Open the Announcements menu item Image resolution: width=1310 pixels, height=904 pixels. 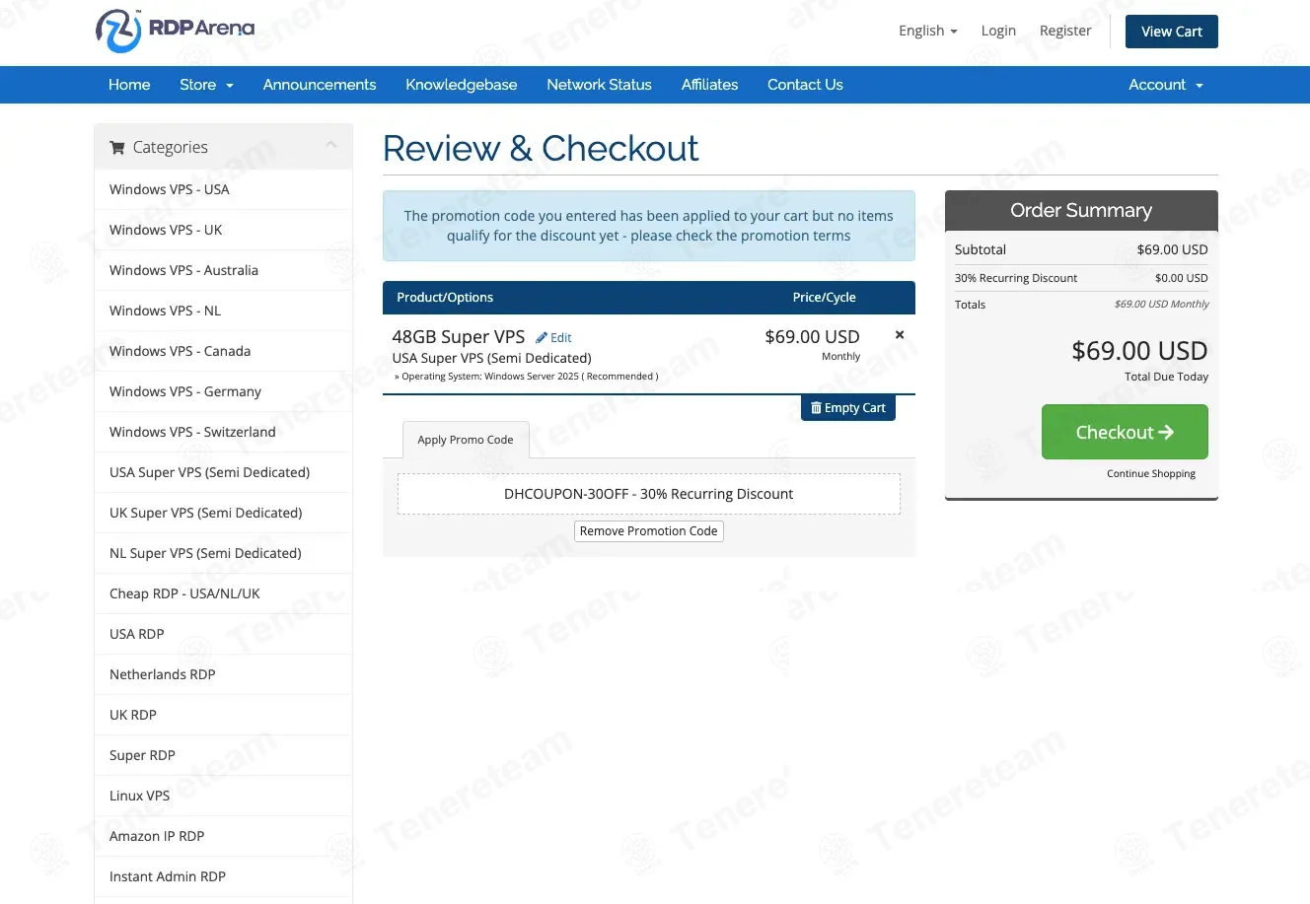coord(320,85)
